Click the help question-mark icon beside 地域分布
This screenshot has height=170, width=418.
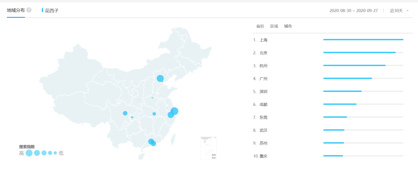point(29,10)
